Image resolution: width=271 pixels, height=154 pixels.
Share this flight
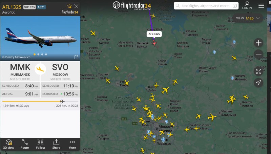pos(56,144)
